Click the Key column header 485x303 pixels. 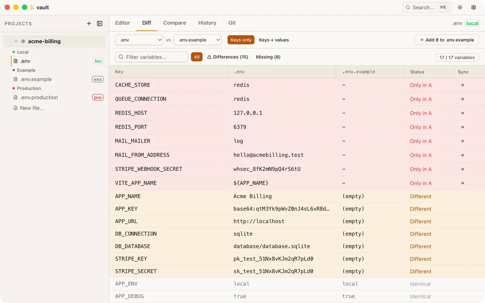pos(119,72)
